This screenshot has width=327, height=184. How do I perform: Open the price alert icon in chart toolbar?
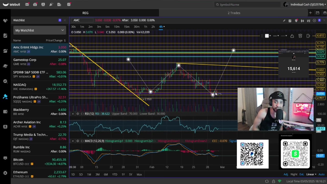[296, 21]
